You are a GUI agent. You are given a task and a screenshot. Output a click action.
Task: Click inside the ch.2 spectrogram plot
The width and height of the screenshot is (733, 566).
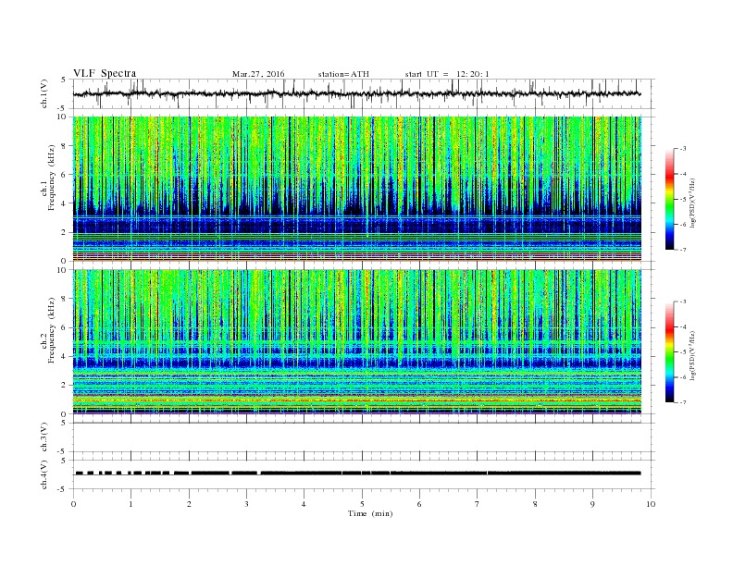click(357, 342)
